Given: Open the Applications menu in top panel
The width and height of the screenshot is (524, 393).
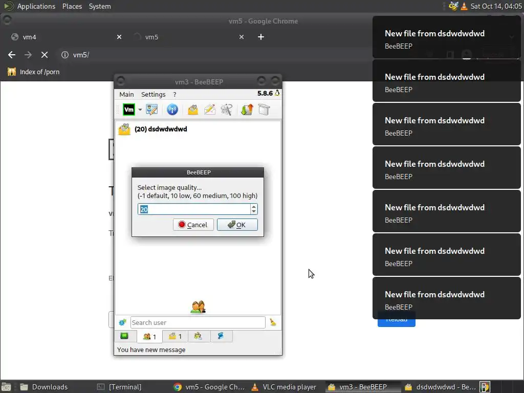Looking at the screenshot, I should pyautogui.click(x=36, y=6).
